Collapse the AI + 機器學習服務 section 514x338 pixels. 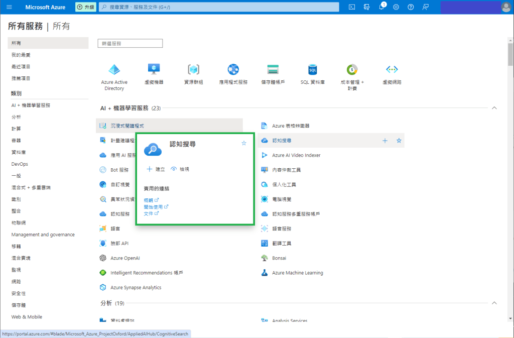point(494,108)
